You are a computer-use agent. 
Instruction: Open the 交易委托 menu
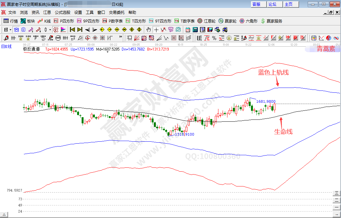(116, 12)
